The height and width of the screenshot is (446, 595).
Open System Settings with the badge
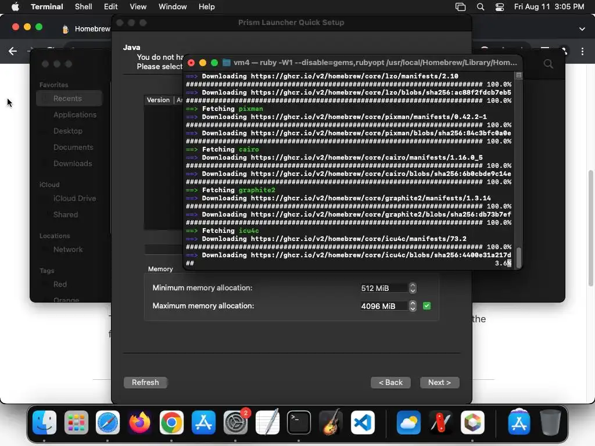[235, 422]
